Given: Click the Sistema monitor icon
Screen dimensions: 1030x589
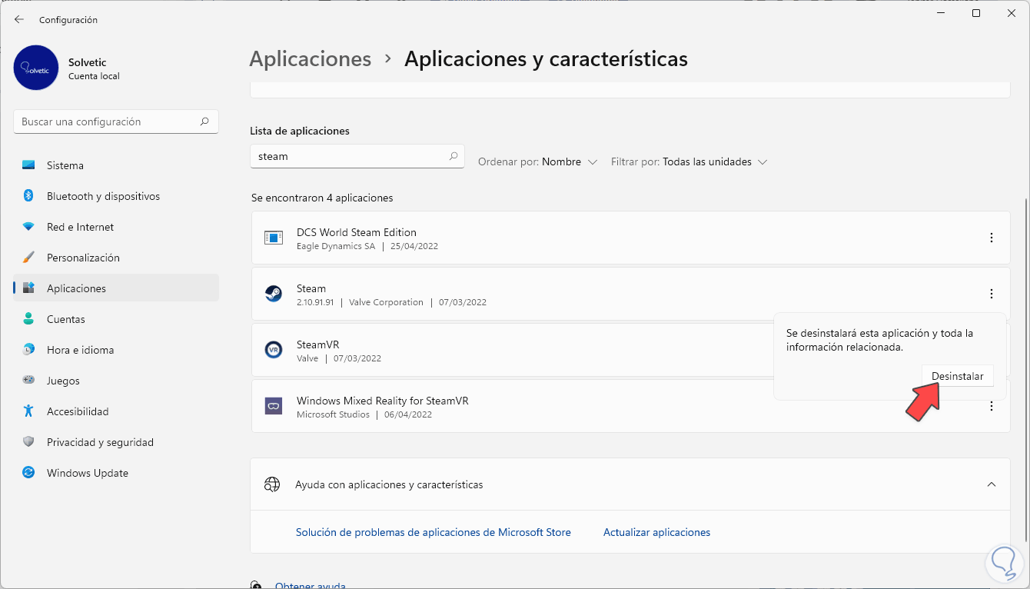Looking at the screenshot, I should pyautogui.click(x=28, y=165).
